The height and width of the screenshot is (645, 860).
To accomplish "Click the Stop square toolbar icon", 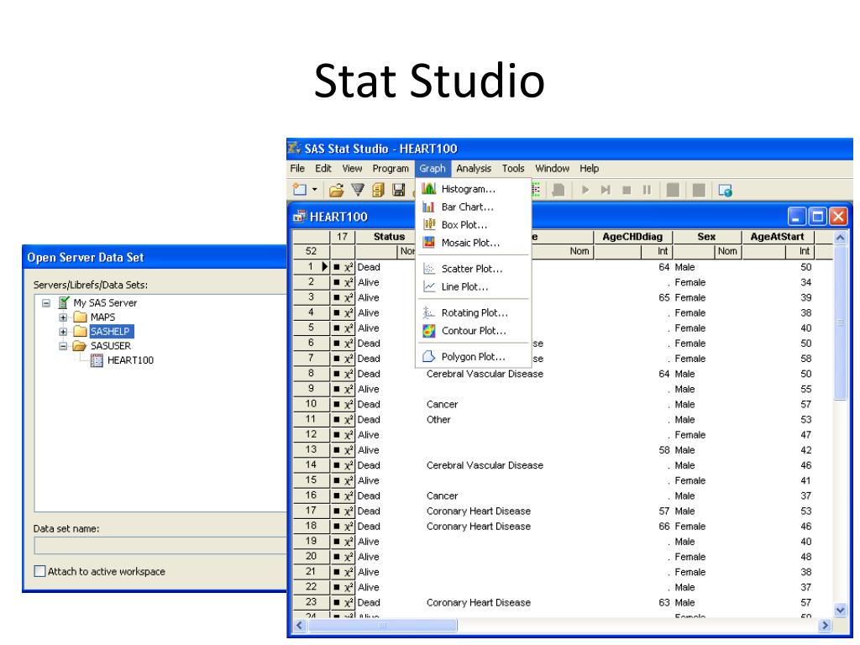I will (627, 191).
